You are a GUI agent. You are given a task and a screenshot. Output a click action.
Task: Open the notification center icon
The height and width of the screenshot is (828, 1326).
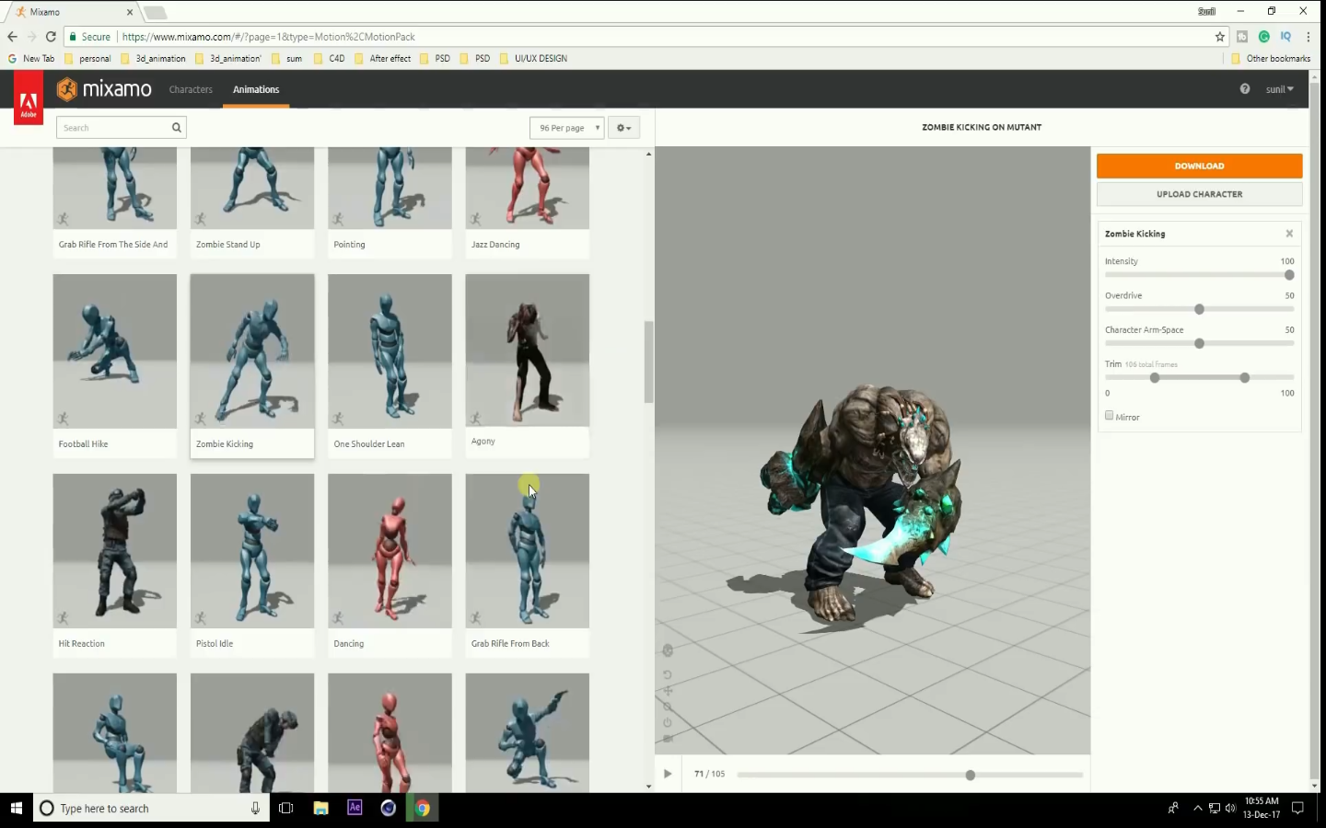[x=1297, y=808]
